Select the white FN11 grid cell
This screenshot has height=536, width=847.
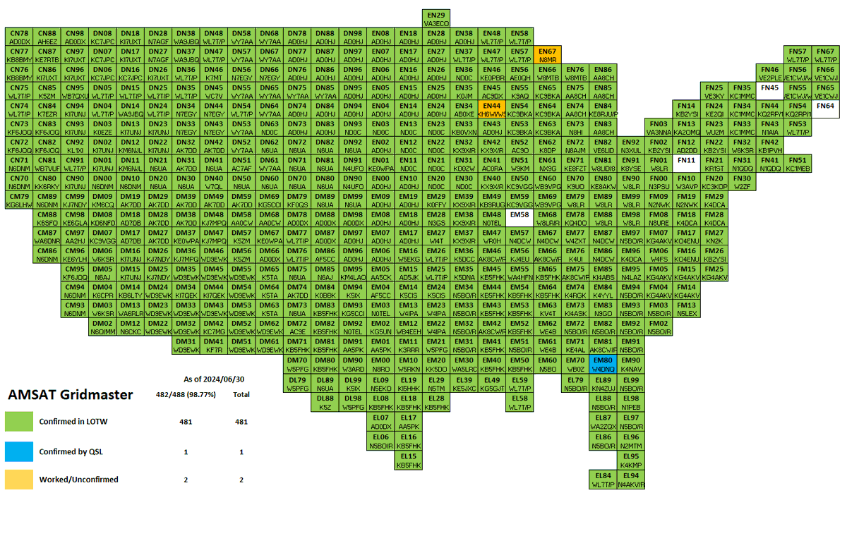coord(687,164)
